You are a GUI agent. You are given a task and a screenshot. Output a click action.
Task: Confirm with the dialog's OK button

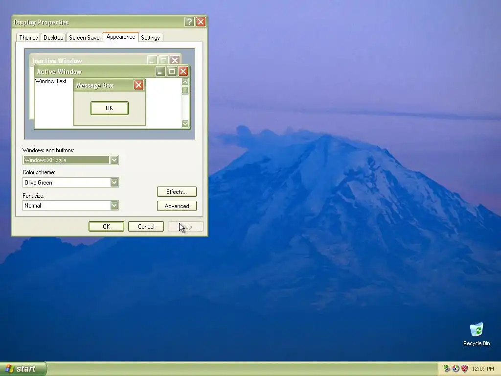click(x=106, y=226)
